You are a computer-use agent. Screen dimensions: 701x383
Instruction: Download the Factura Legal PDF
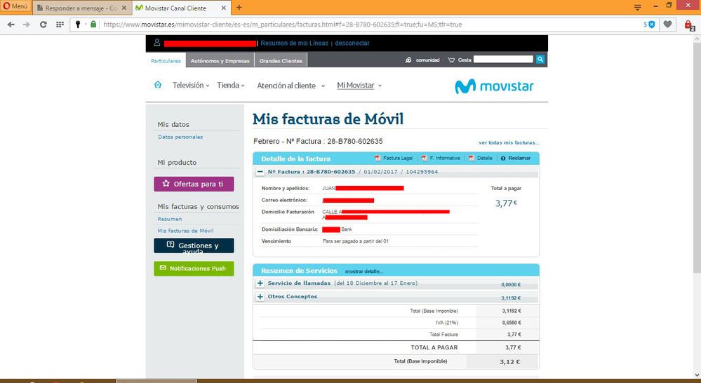[394, 159]
